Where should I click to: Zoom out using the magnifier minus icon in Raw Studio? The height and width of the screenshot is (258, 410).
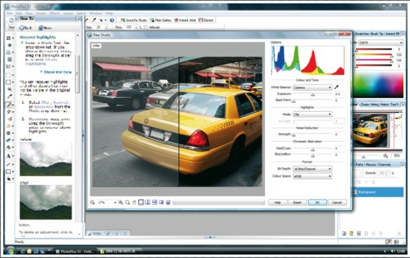click(x=92, y=202)
